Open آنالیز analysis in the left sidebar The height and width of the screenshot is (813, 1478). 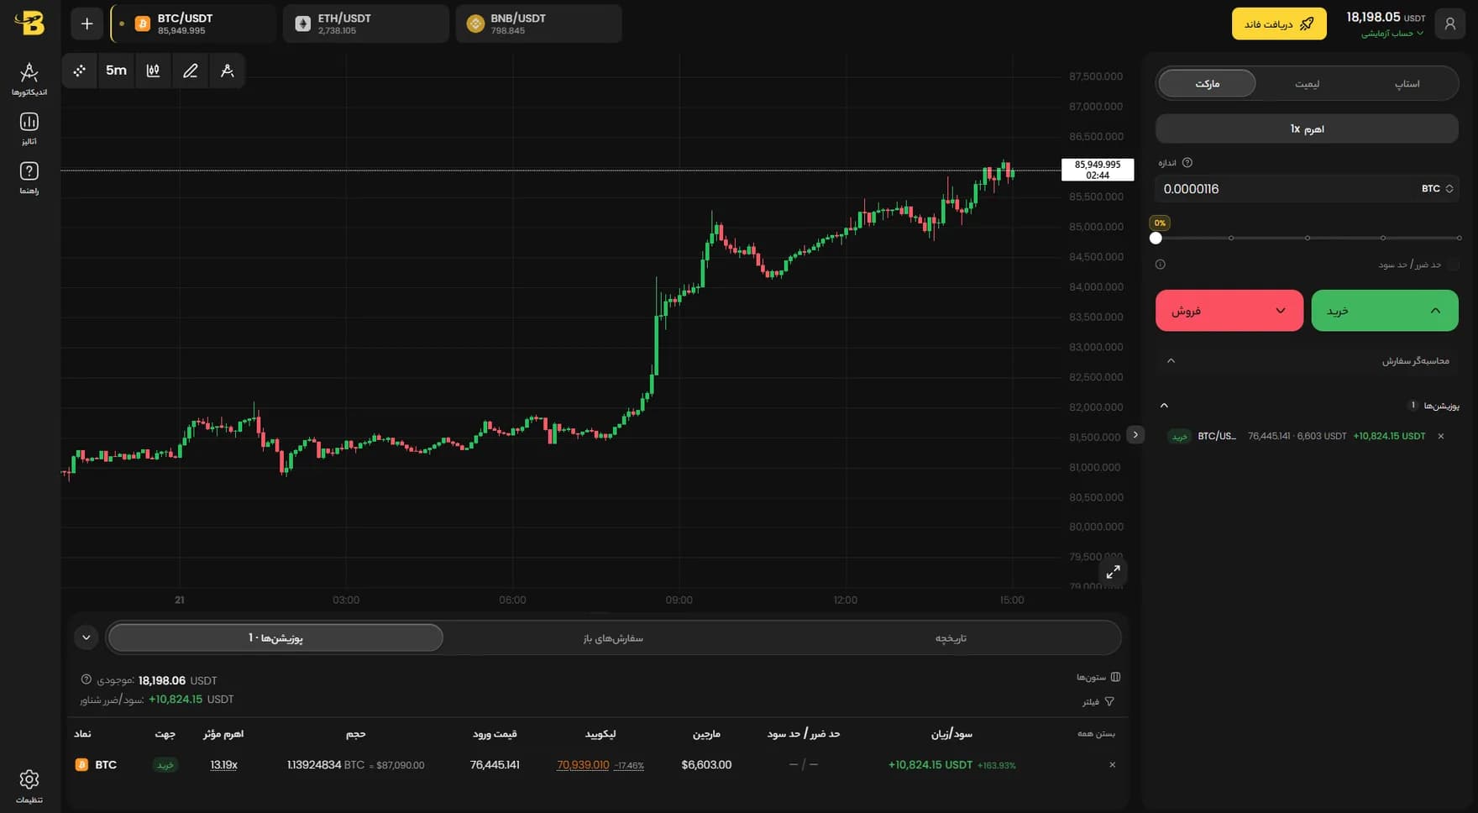pyautogui.click(x=29, y=129)
